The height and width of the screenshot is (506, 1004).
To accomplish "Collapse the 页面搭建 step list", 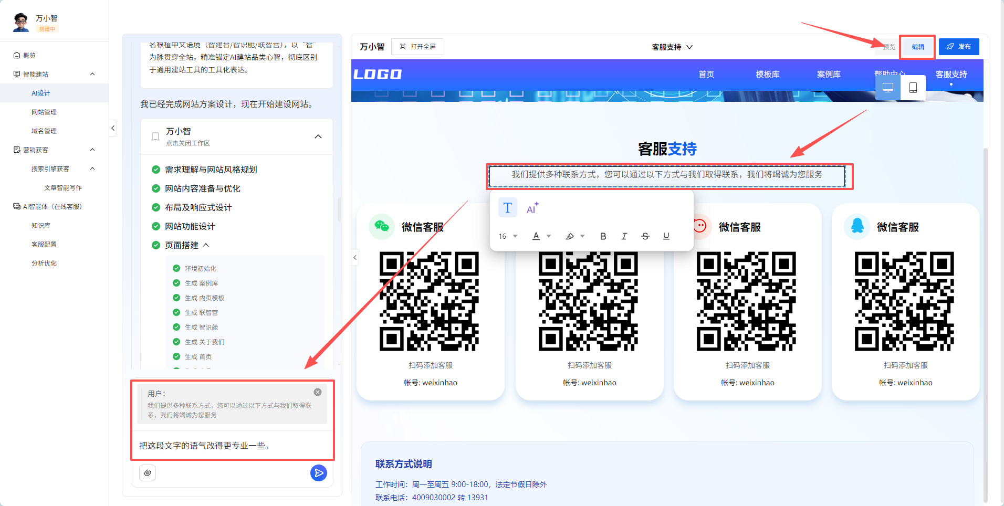I will click(x=206, y=245).
